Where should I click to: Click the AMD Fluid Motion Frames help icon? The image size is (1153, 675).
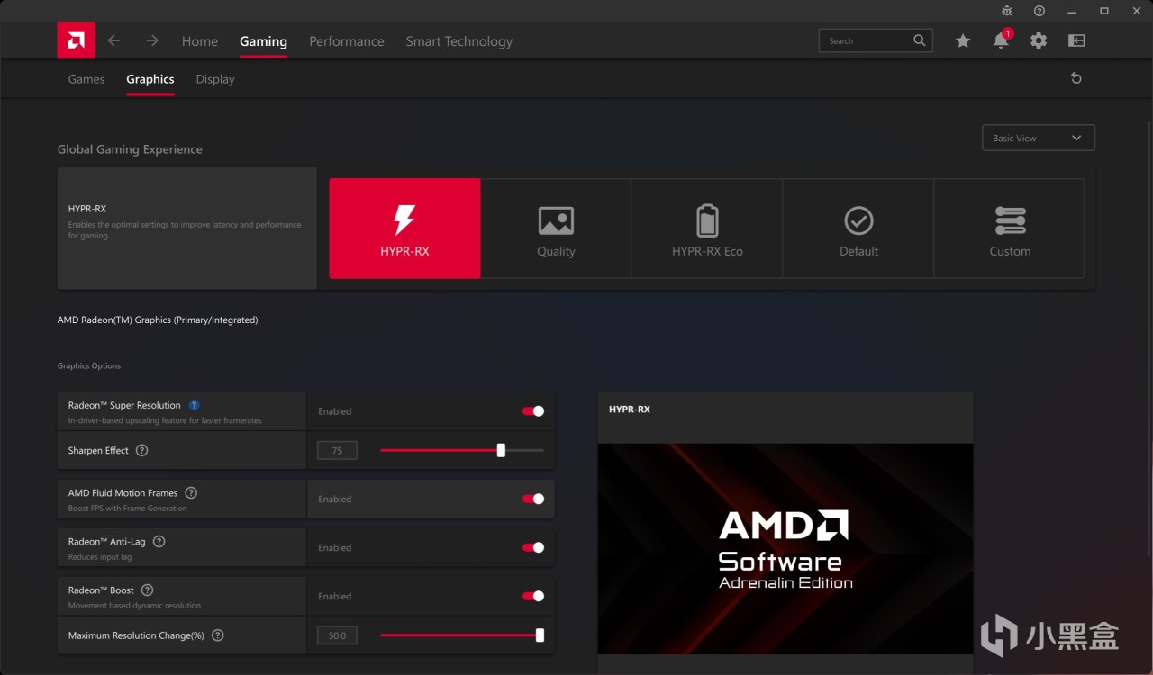(190, 492)
